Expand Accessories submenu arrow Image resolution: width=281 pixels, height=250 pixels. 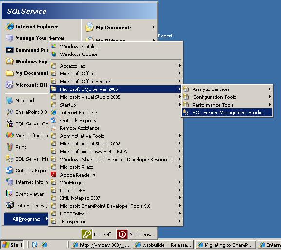pyautogui.click(x=179, y=66)
